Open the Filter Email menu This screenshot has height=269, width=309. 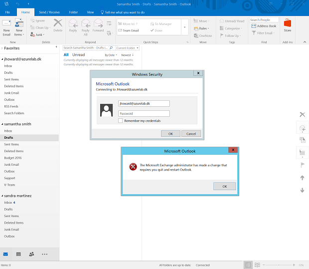(x=263, y=33)
